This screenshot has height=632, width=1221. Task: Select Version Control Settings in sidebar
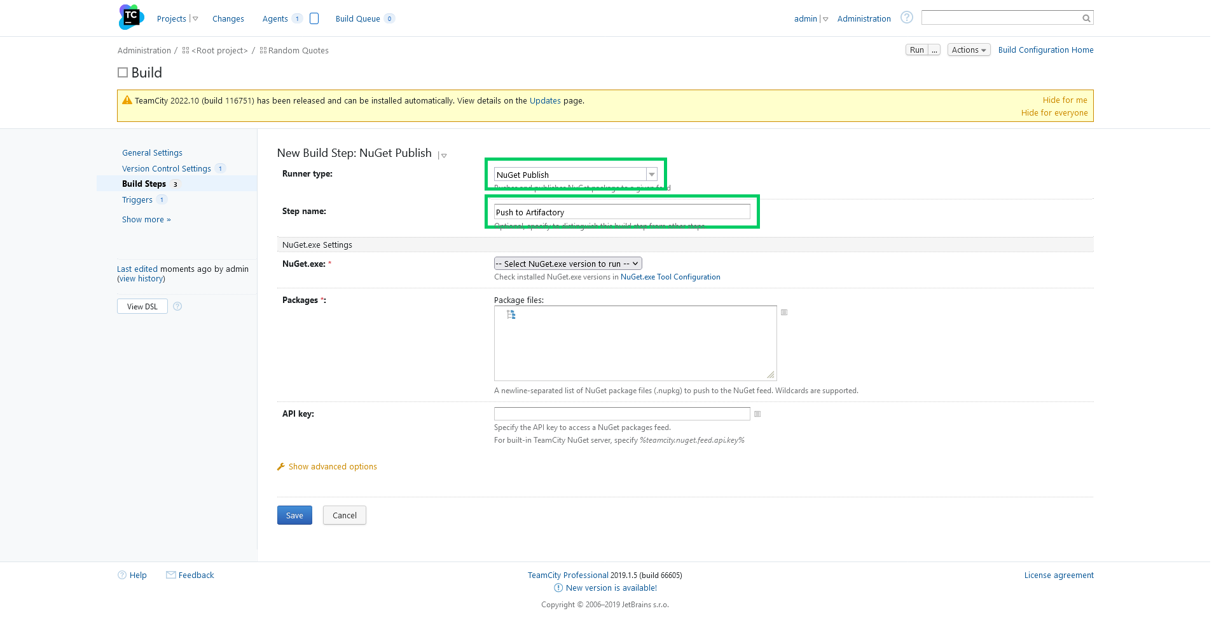[x=167, y=169]
